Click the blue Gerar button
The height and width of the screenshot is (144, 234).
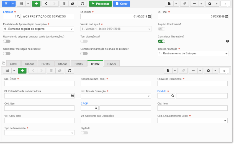122,4
